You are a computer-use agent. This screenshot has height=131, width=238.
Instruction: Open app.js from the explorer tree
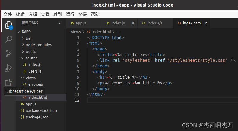tap(41, 104)
